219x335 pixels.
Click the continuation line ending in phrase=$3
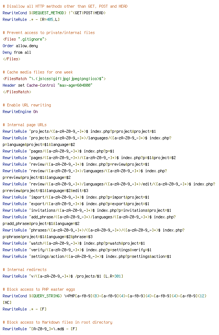47,237
